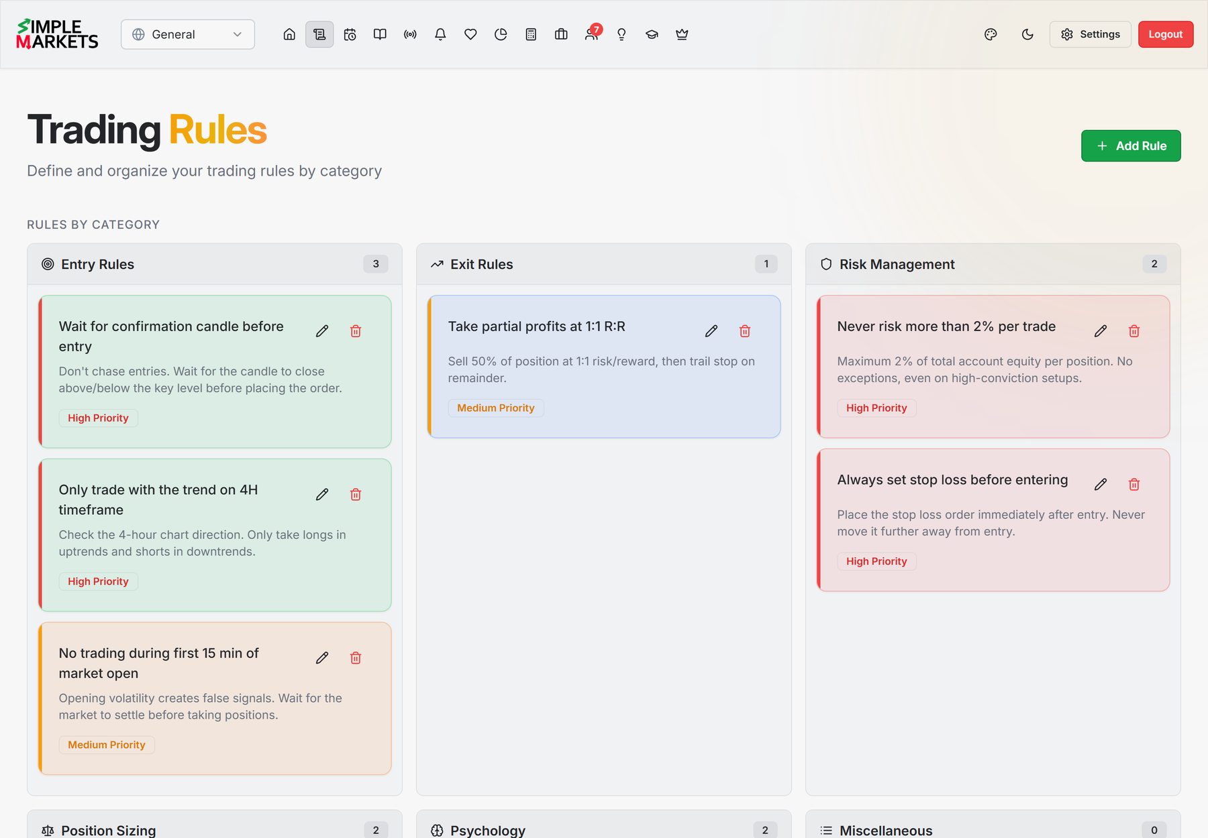Edit the 'Wait for confirmation candle' rule
Image resolution: width=1208 pixels, height=838 pixels.
[322, 331]
